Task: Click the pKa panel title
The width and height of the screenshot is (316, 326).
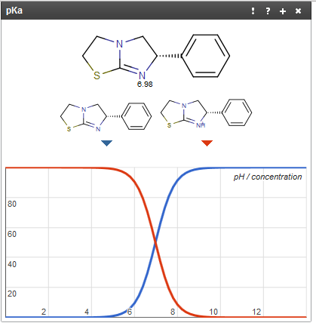Action: pos(14,11)
